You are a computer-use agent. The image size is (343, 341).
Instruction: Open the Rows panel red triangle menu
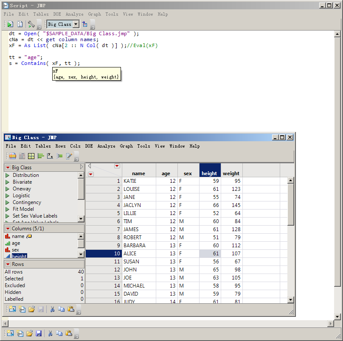coord(8,264)
